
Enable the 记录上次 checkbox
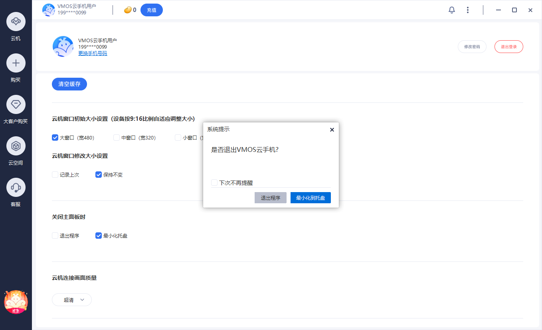click(55, 175)
